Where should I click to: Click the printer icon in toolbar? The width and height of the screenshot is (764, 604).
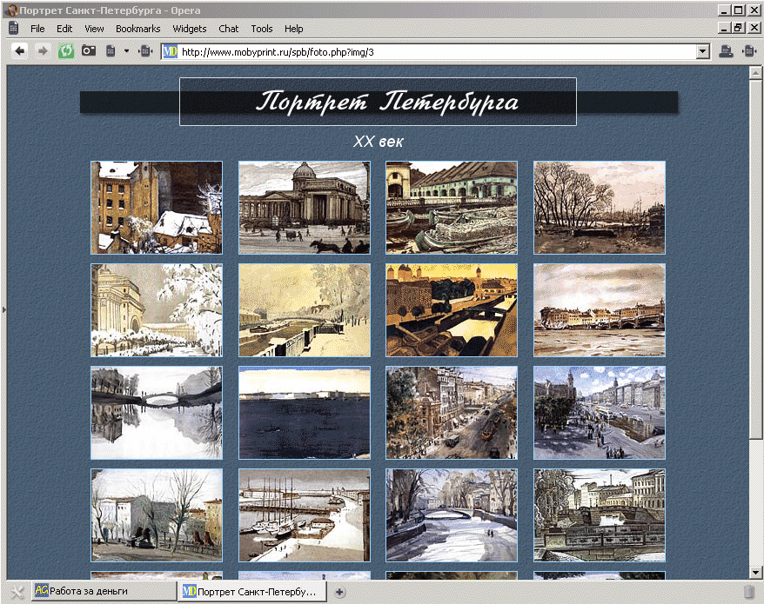[726, 51]
